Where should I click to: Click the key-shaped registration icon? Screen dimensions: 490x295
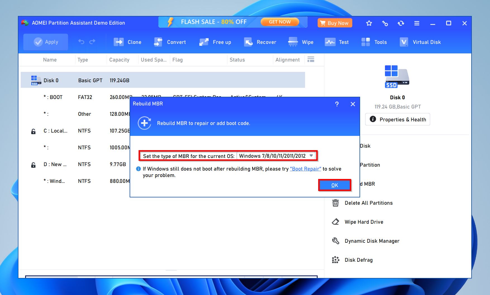[385, 23]
